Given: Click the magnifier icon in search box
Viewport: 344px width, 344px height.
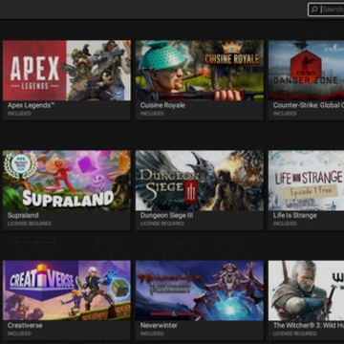Looking at the screenshot, I should point(314,10).
